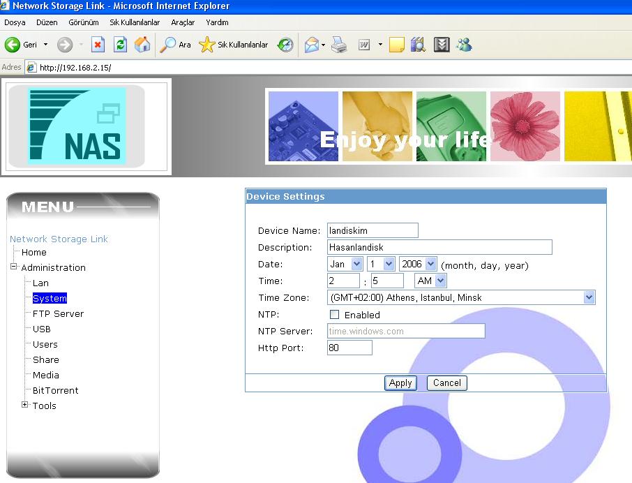Click the Stop loading icon

98,45
